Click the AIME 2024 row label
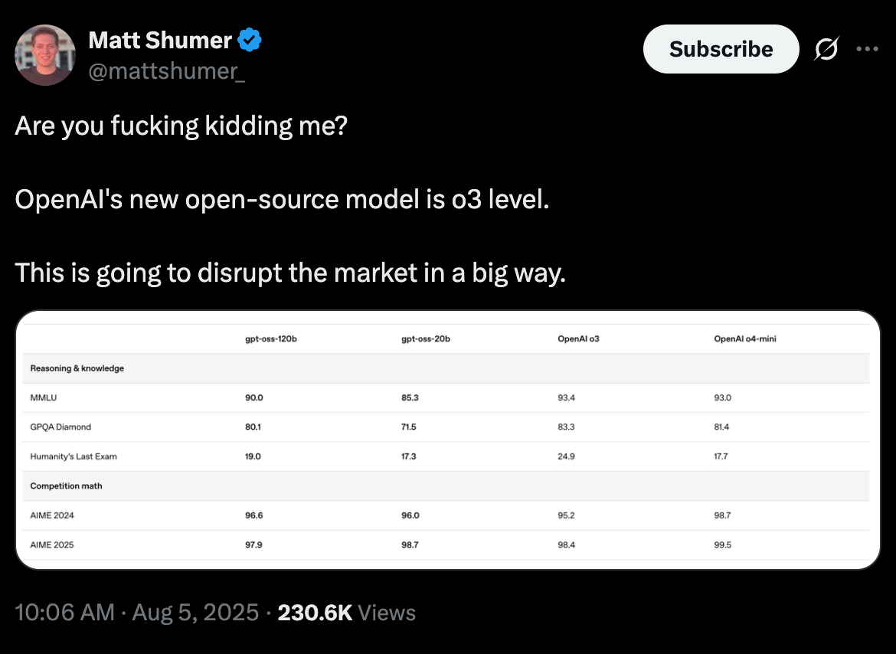Screen dimensions: 896x654 (x=52, y=515)
